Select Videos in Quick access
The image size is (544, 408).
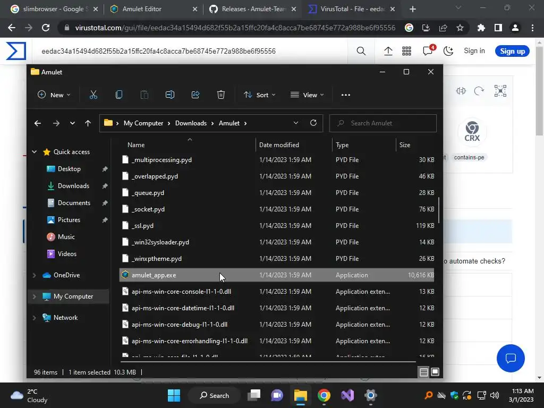(x=67, y=254)
